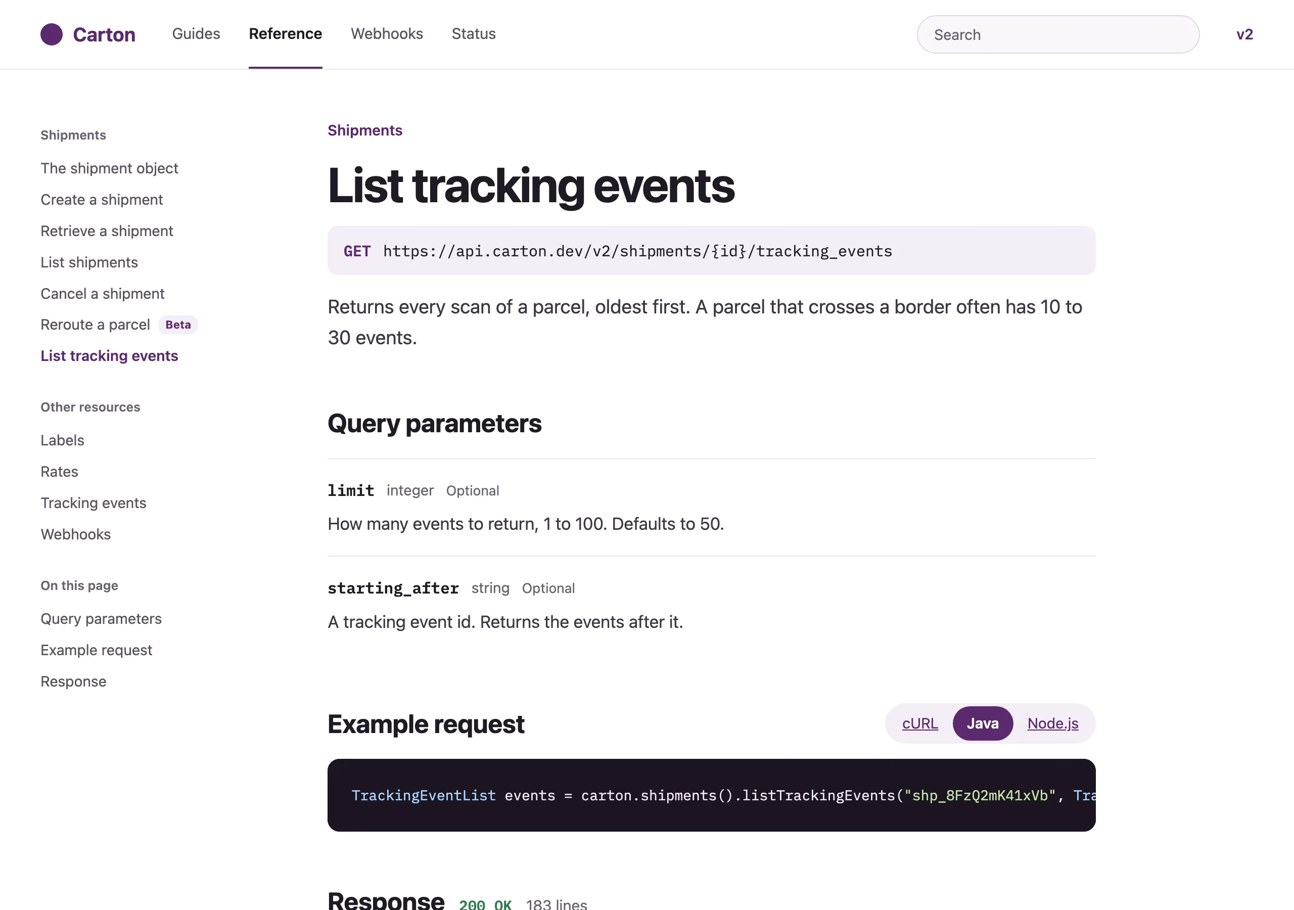The height and width of the screenshot is (910, 1294).
Task: Click the Beta badge next to Reroute
Action: (178, 325)
